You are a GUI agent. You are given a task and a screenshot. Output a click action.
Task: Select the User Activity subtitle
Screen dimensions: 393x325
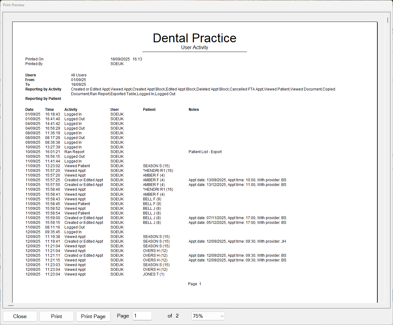pos(194,48)
